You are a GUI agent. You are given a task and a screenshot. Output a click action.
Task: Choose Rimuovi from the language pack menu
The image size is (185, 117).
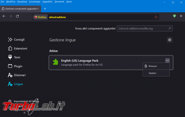(156, 66)
